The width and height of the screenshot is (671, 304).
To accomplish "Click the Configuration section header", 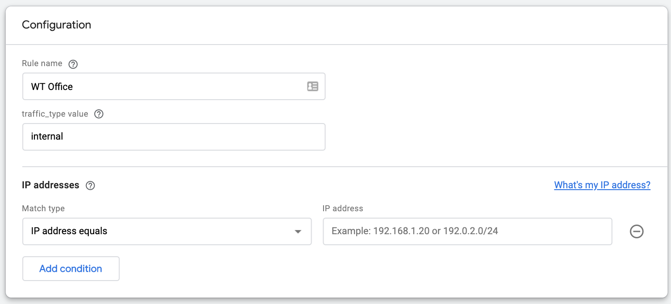I will pyautogui.click(x=56, y=25).
